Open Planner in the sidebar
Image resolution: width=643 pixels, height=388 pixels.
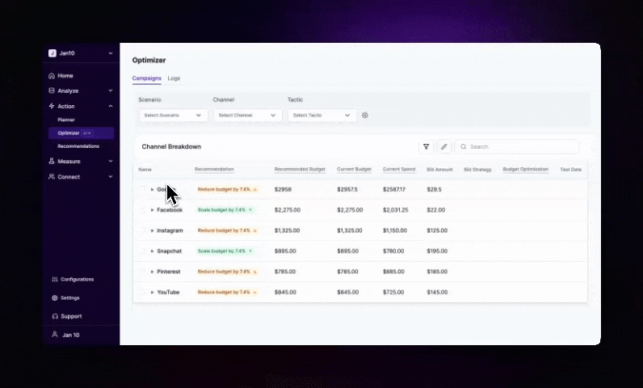coord(66,120)
